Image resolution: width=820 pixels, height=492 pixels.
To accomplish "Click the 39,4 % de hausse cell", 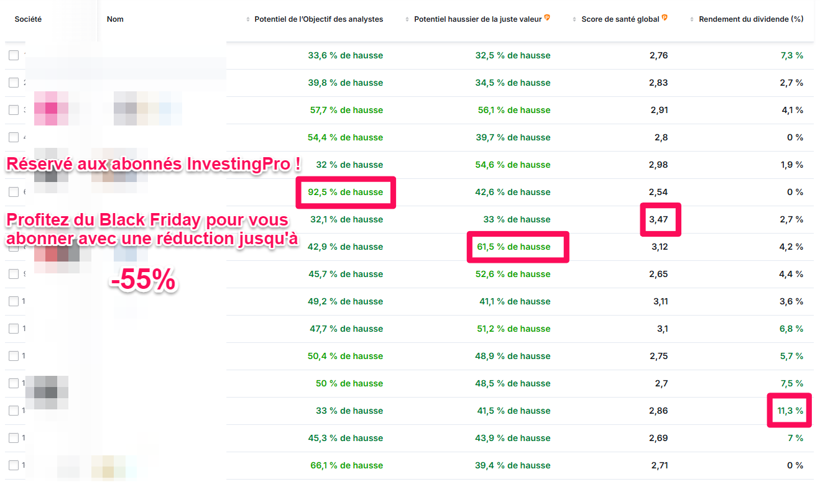I will [x=513, y=465].
